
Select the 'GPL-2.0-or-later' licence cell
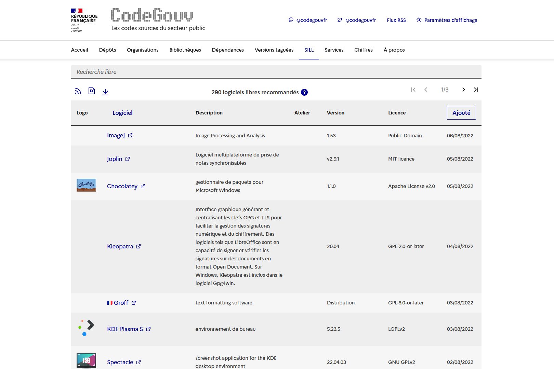406,246
